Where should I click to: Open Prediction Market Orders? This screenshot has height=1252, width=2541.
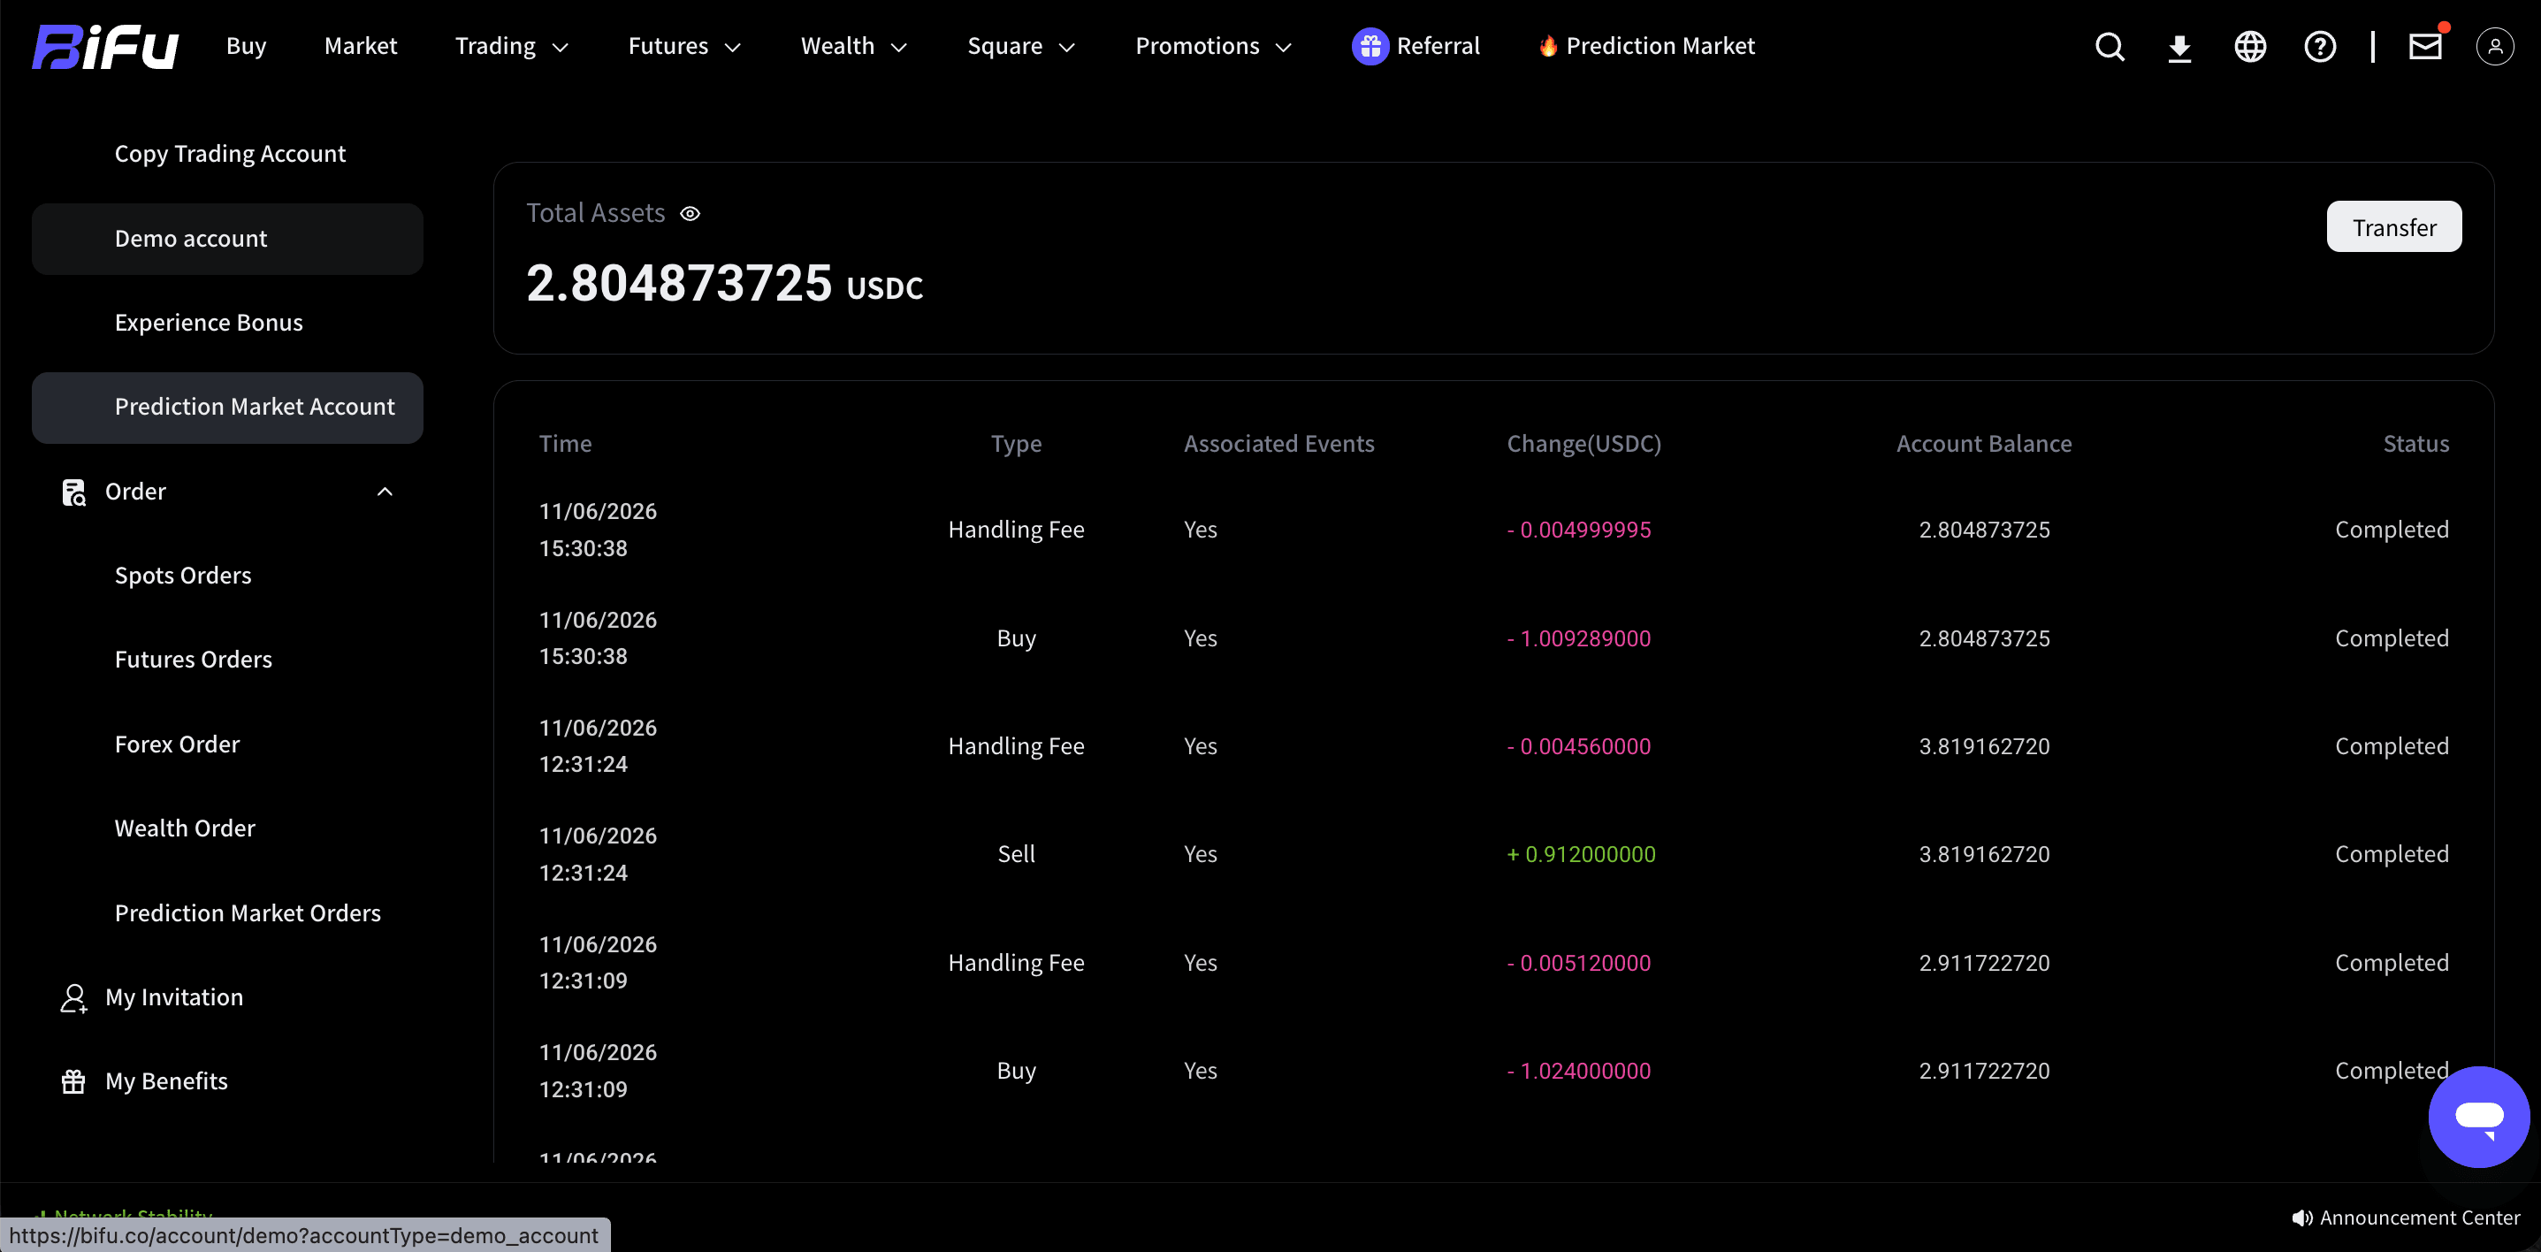pos(248,913)
